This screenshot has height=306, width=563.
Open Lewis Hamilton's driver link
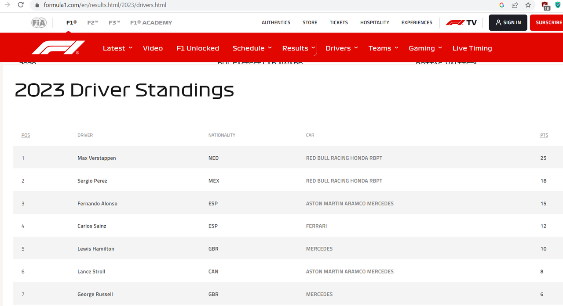point(96,249)
